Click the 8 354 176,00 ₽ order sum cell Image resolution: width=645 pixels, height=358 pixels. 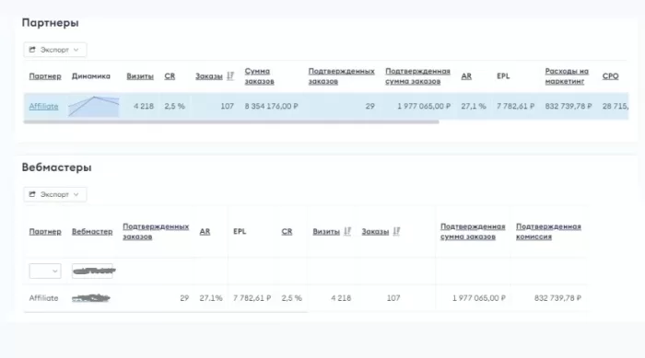coord(271,106)
